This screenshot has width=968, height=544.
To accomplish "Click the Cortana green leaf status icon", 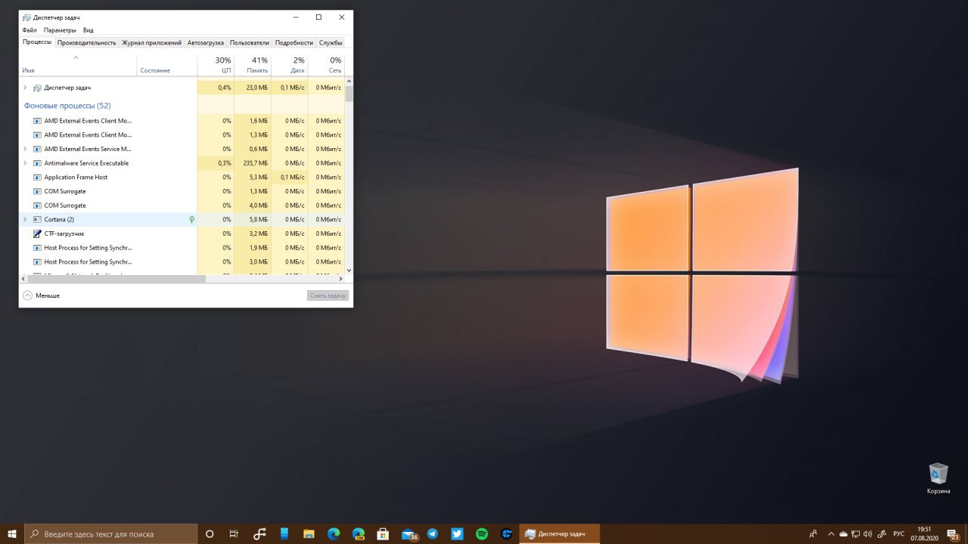I will (x=191, y=219).
